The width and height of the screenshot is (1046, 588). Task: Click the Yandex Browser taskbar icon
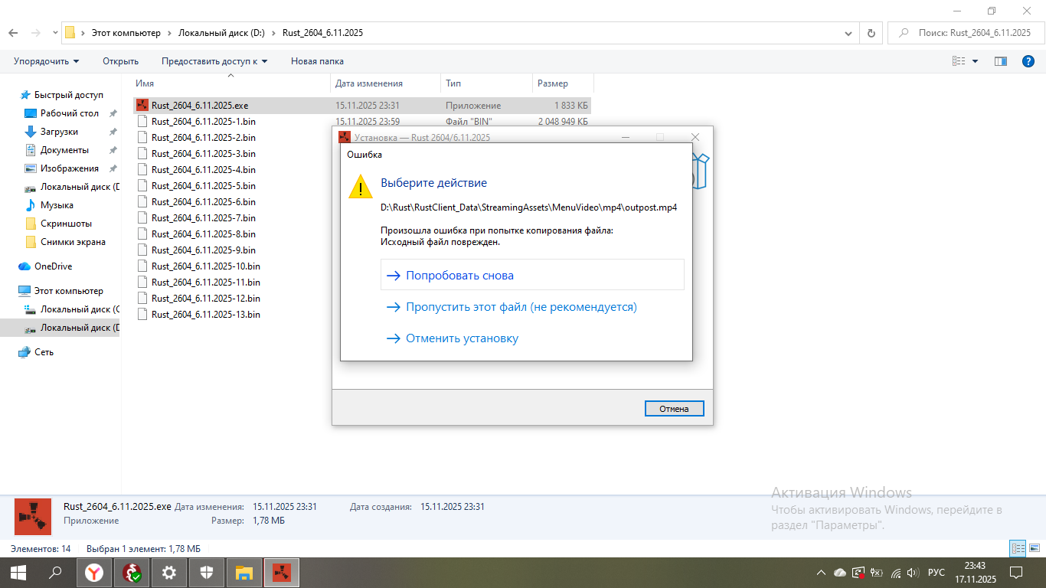pyautogui.click(x=93, y=573)
